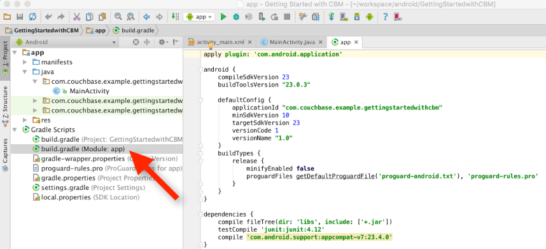This screenshot has height=249, width=546.
Task: Fold the android block in the editor
Action: (200, 69)
